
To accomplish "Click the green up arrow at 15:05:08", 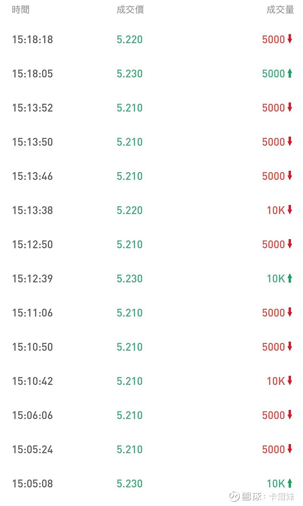I will pos(290,483).
